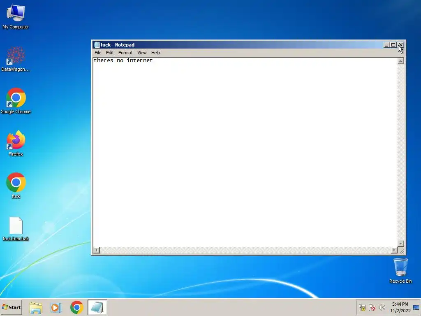Click the Notepad resize grip corner
The height and width of the screenshot is (316, 421).
tap(401, 251)
